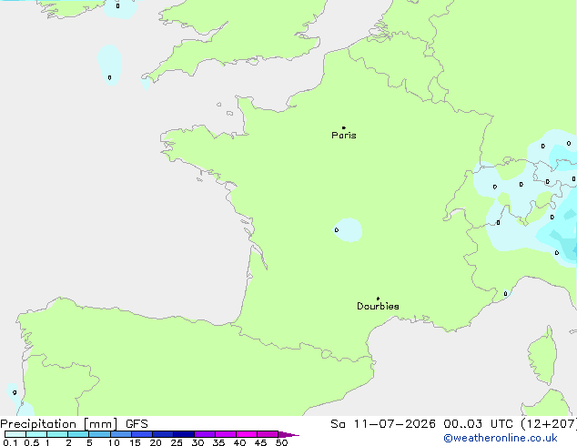Click the Sa 11-07-2026 00..03 UTC timestamp

[453, 424]
